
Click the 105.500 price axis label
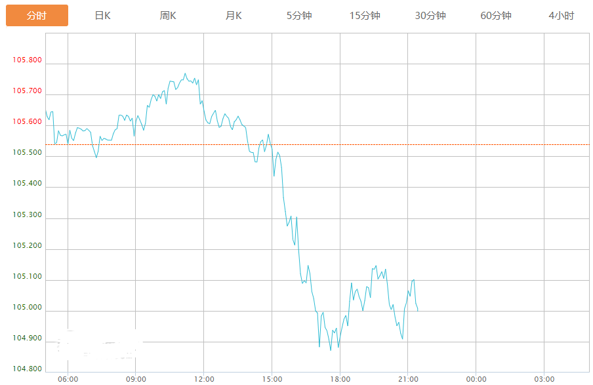(x=27, y=153)
